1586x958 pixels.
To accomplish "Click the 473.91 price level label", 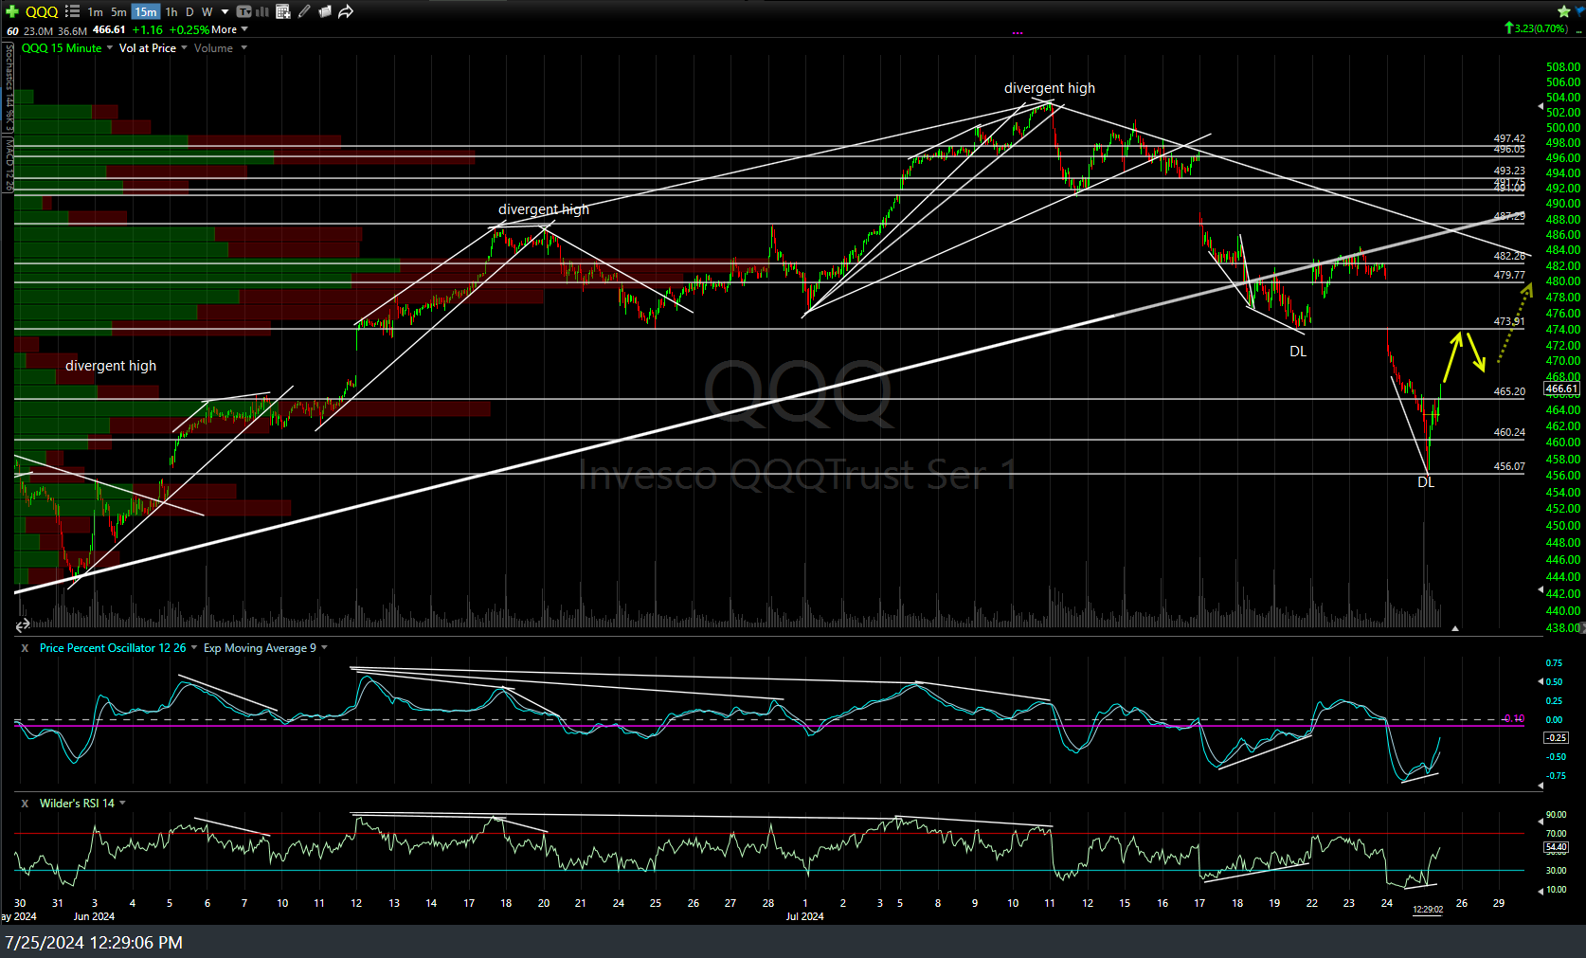I will click(x=1509, y=322).
